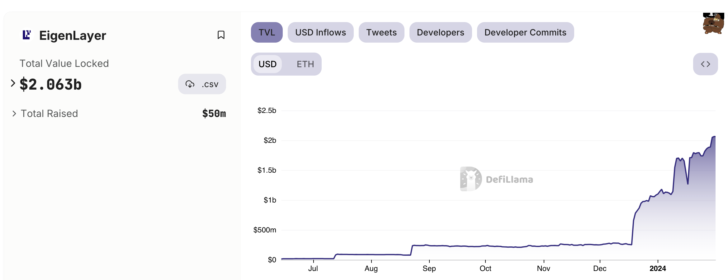728x280 pixels.
Task: Open the embed code icon button
Action: point(705,64)
